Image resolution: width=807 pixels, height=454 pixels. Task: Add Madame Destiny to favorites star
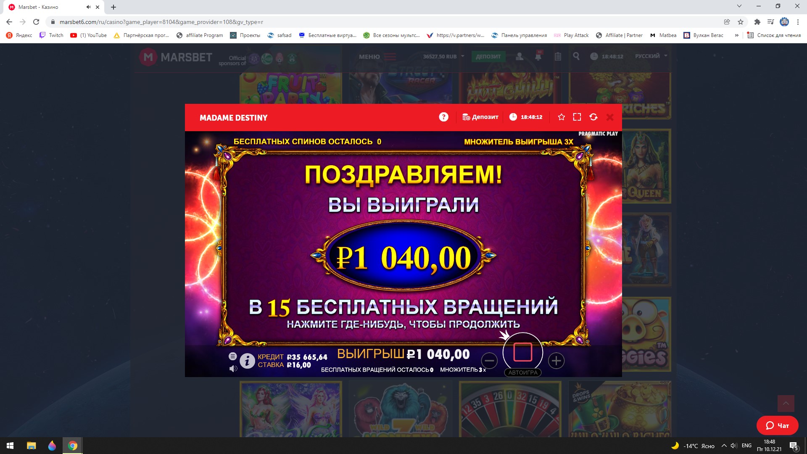561,117
